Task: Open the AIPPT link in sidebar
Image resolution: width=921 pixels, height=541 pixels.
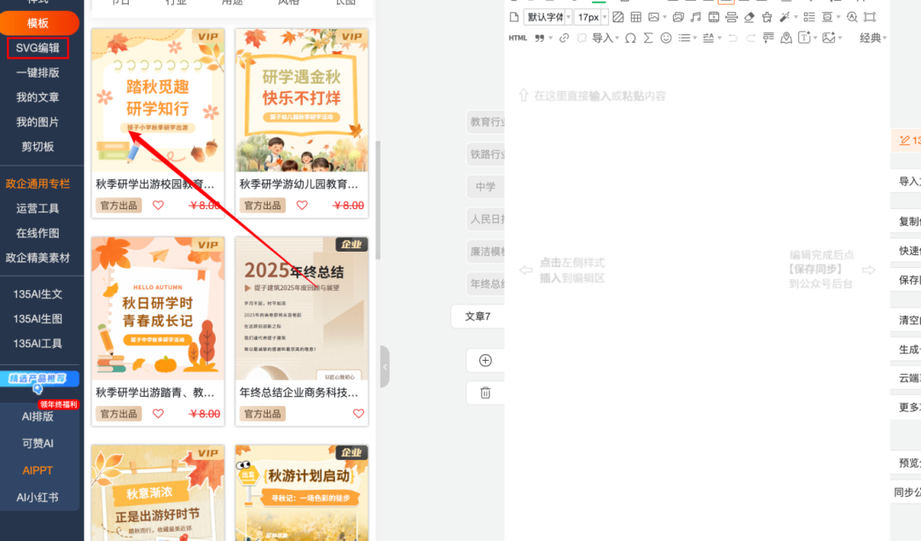Action: point(38,470)
